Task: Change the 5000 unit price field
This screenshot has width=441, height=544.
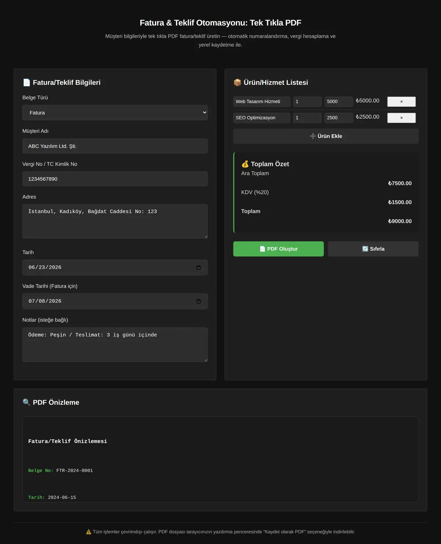Action: [x=338, y=102]
